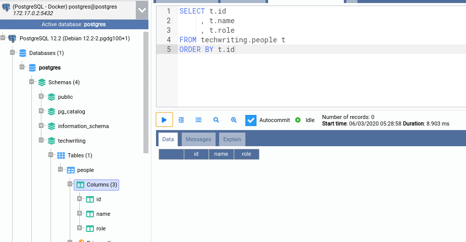Click the techwriting schema icon

(x=51, y=141)
